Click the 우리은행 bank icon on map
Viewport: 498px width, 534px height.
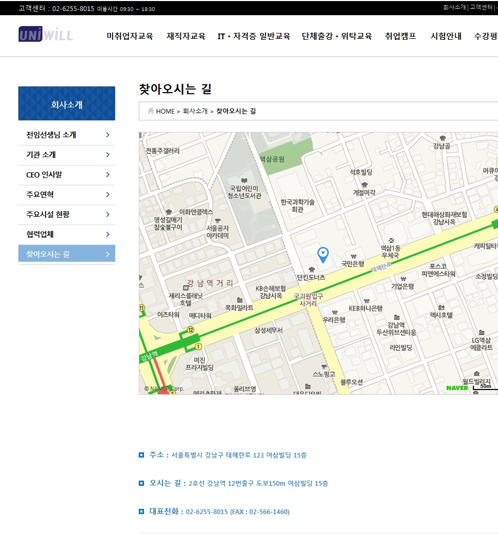coord(335,313)
